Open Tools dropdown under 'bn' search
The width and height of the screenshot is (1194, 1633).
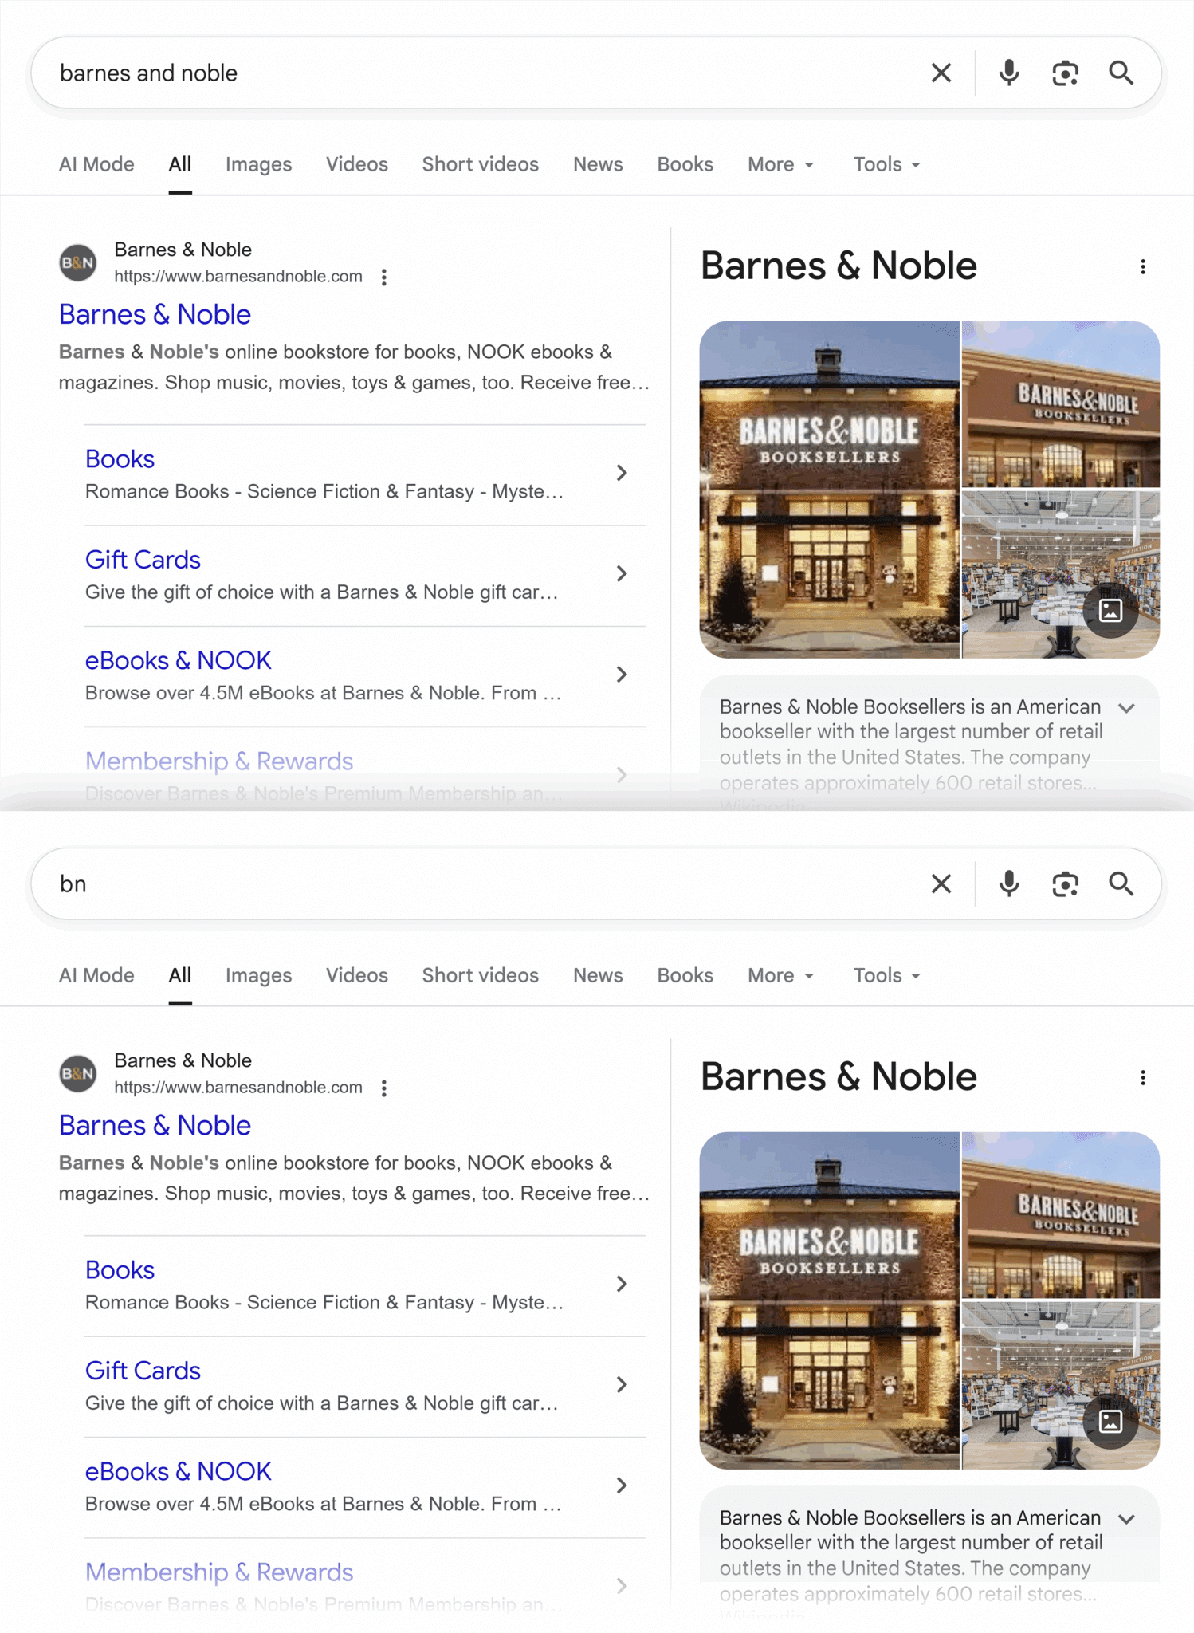pyautogui.click(x=887, y=976)
